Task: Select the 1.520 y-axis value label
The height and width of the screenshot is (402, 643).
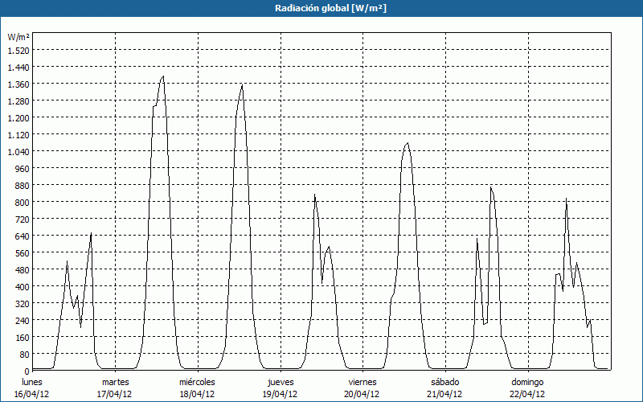Action: coord(18,50)
